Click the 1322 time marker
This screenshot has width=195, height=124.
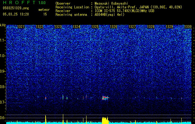pyautogui.click(x=39, y=27)
